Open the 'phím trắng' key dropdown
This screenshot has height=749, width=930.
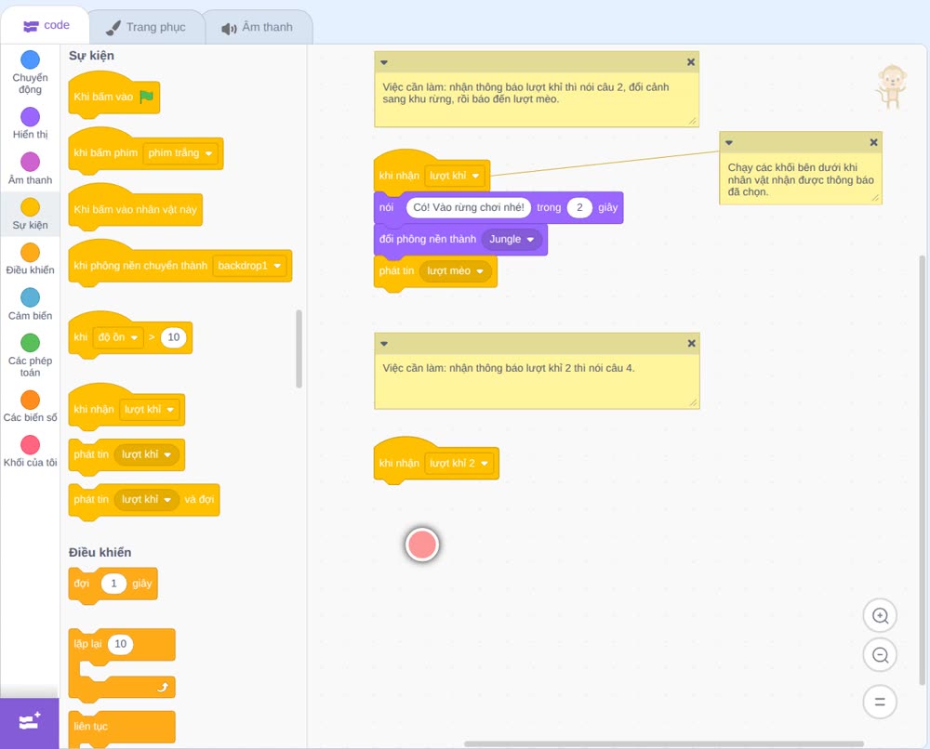pyautogui.click(x=180, y=153)
